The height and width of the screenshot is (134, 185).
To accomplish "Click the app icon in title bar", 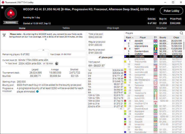I will (x=3, y=2).
